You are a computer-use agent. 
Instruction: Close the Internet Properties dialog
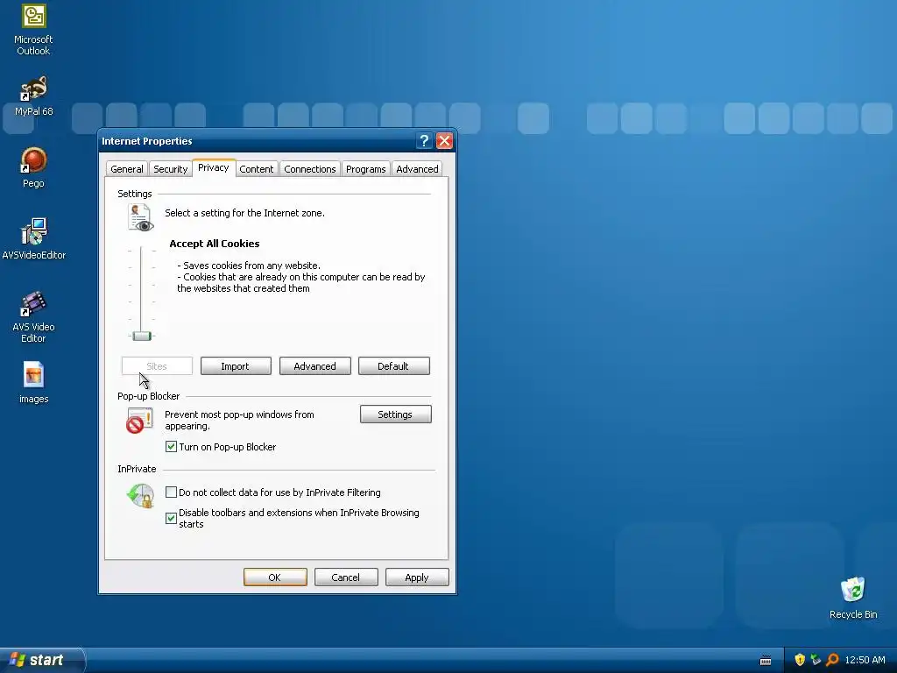444,141
